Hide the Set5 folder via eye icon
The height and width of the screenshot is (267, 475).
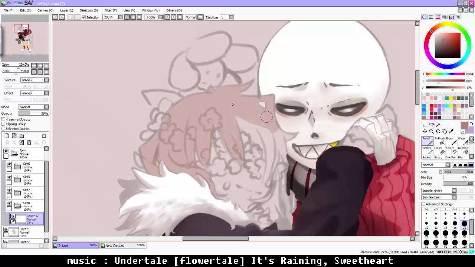point(9,177)
